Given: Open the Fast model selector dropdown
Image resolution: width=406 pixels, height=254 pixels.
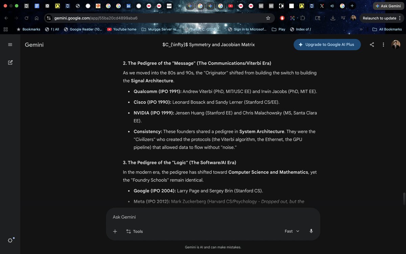Looking at the screenshot, I should [x=292, y=231].
